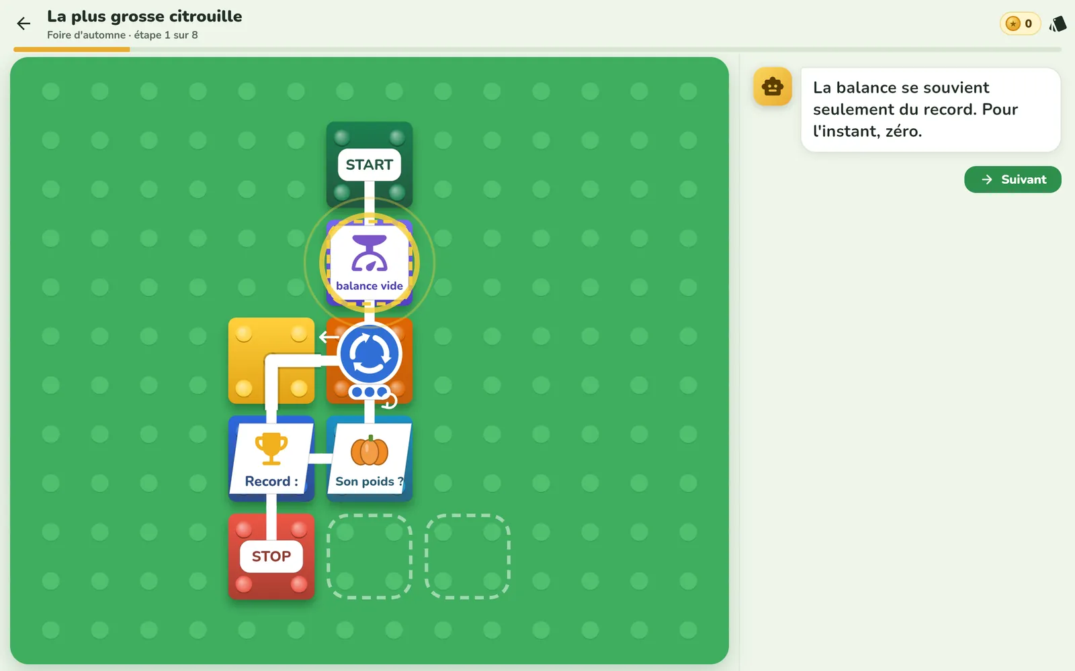Select the Record trophy block
The image size is (1075, 671).
(271, 458)
